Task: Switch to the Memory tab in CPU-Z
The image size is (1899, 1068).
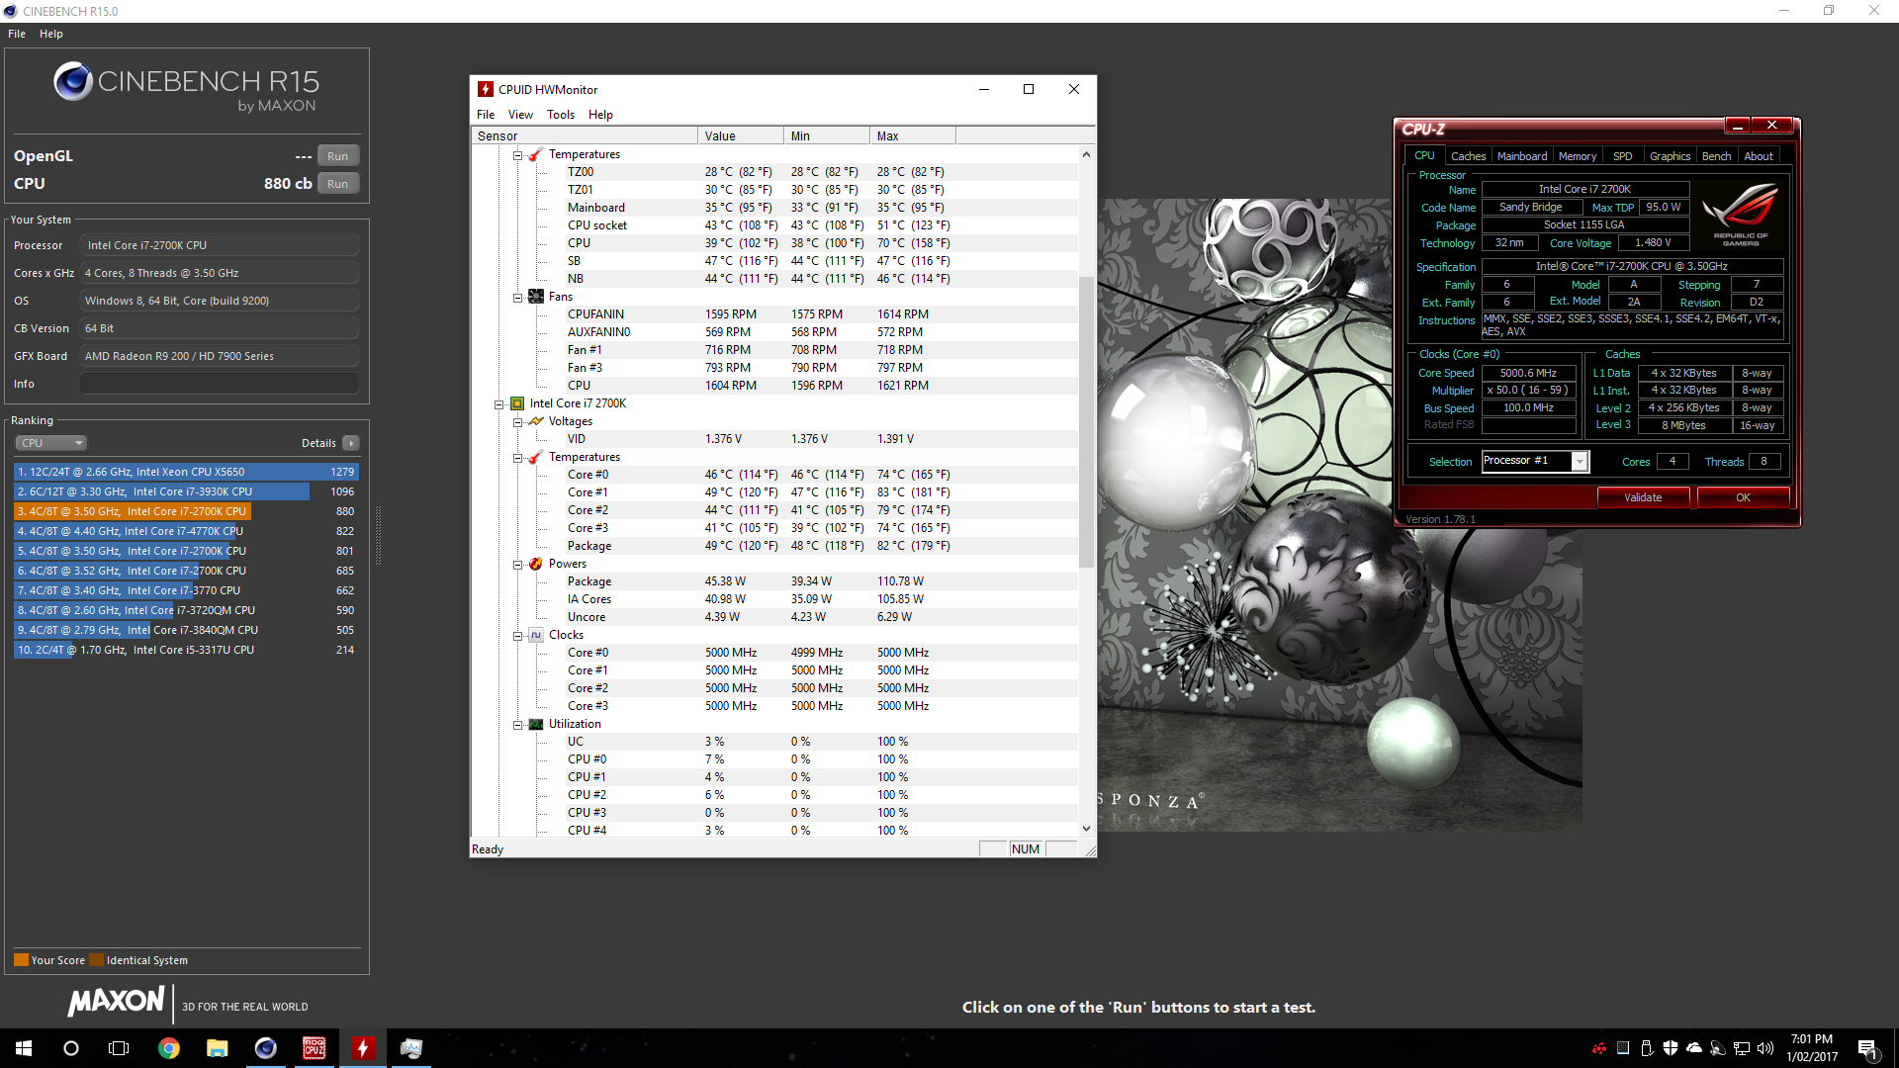Action: [1577, 156]
